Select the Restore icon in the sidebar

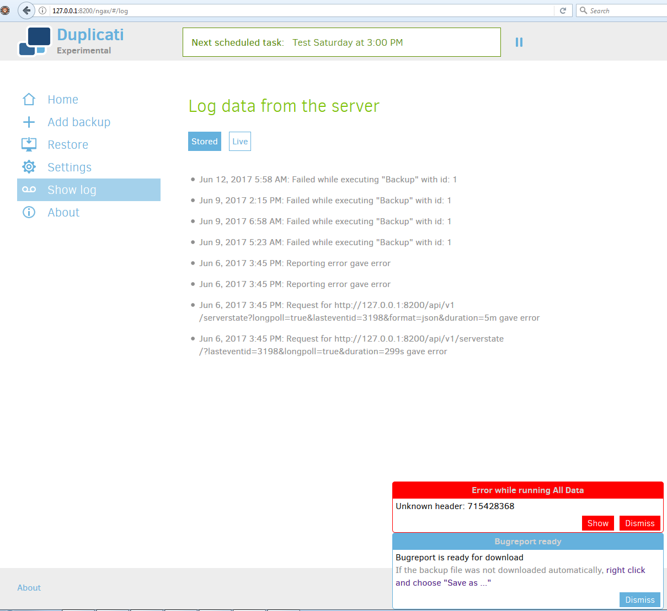(x=29, y=144)
